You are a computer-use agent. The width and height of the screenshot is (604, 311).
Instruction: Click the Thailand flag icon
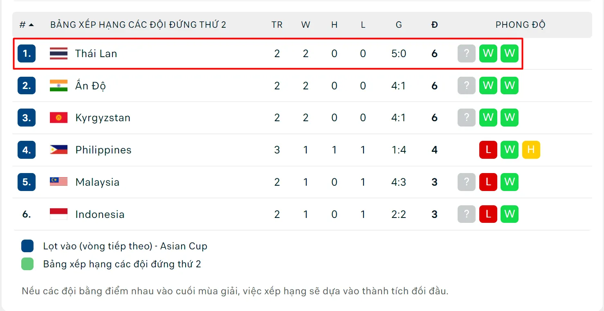[58, 53]
